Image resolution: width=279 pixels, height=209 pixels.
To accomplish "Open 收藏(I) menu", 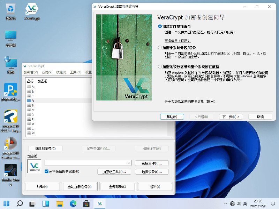I will click(x=61, y=72).
